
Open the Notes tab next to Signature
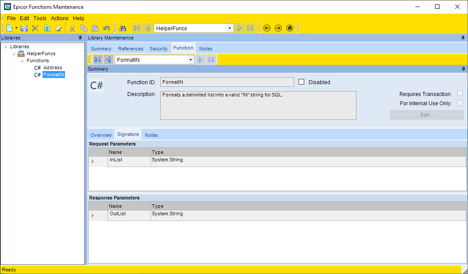151,135
